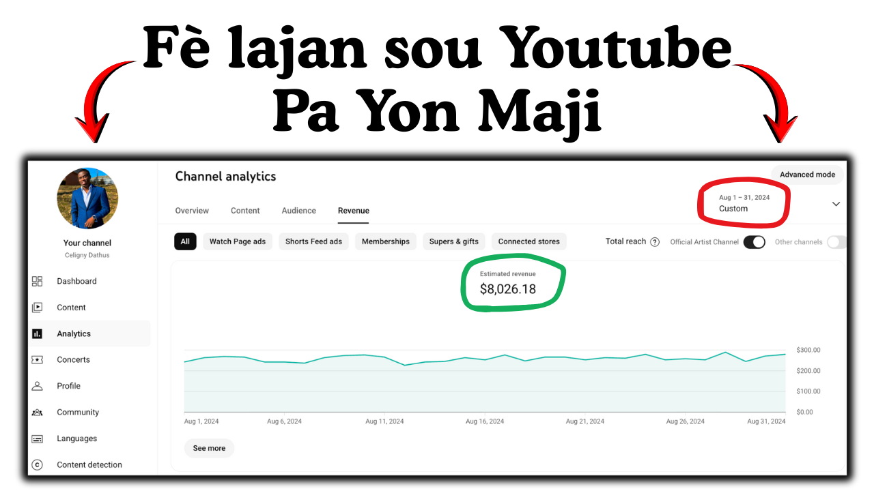Click the Total reach help question-mark icon
This screenshot has width=874, height=491.
[x=655, y=242]
